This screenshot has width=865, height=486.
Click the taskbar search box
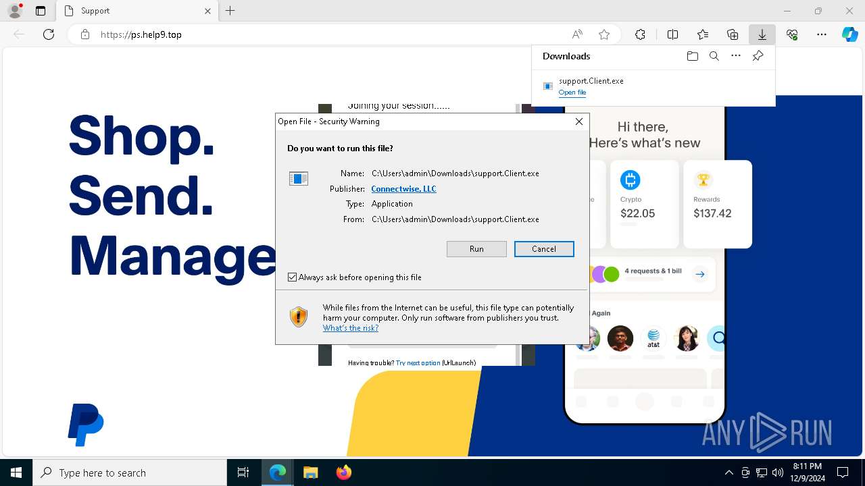point(130,473)
